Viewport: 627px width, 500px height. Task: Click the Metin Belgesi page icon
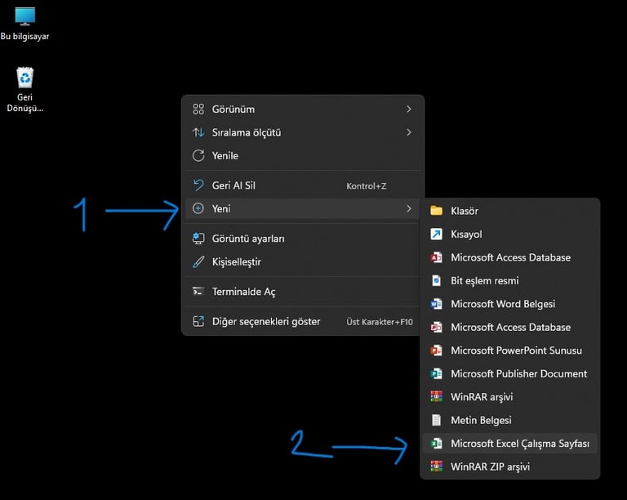pos(436,420)
